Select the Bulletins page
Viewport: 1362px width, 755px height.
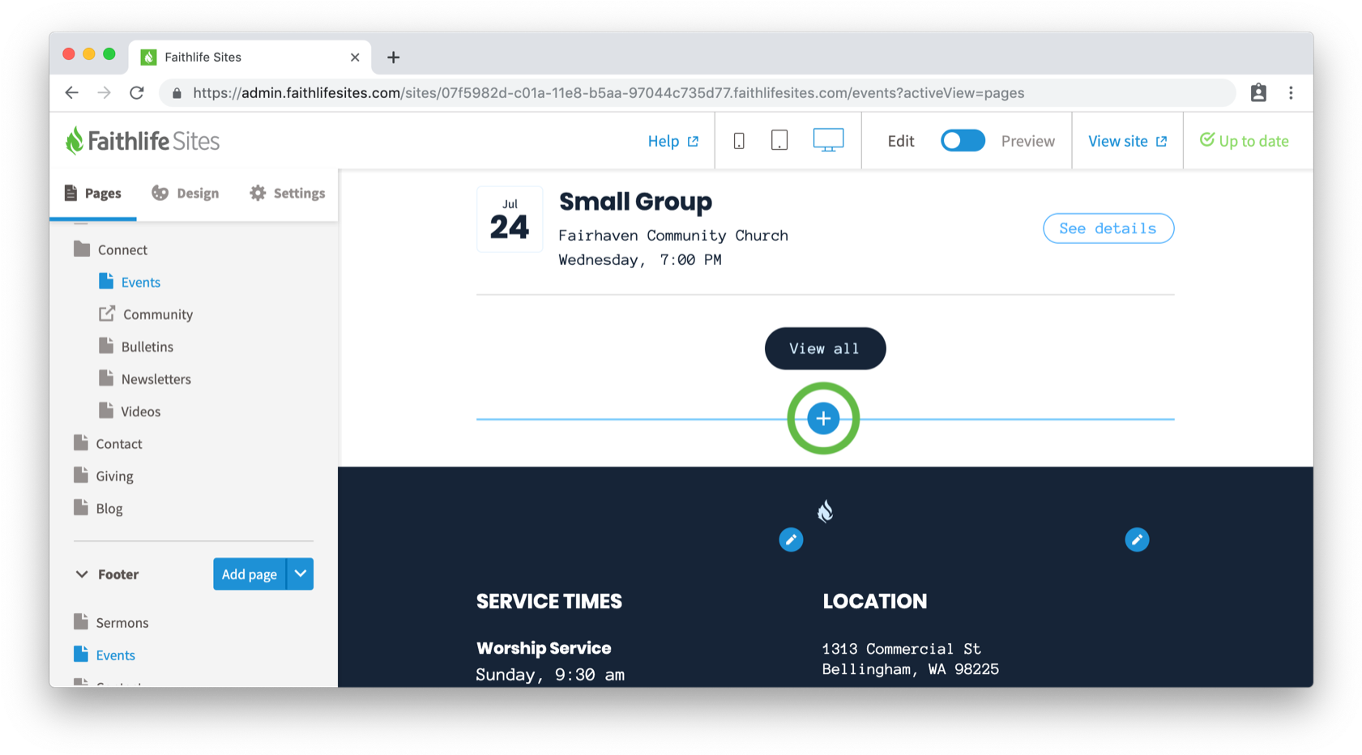coord(147,347)
